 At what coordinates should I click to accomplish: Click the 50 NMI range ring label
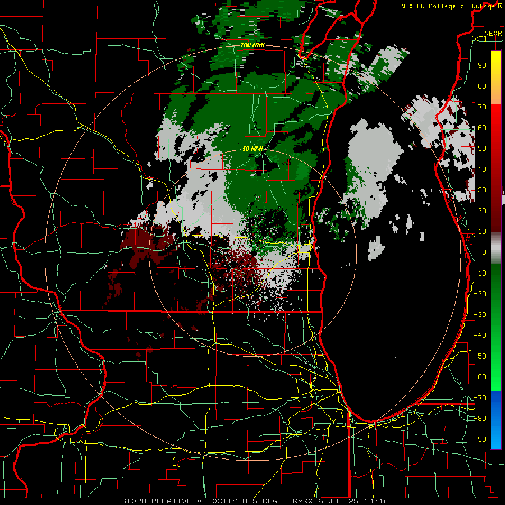point(252,149)
